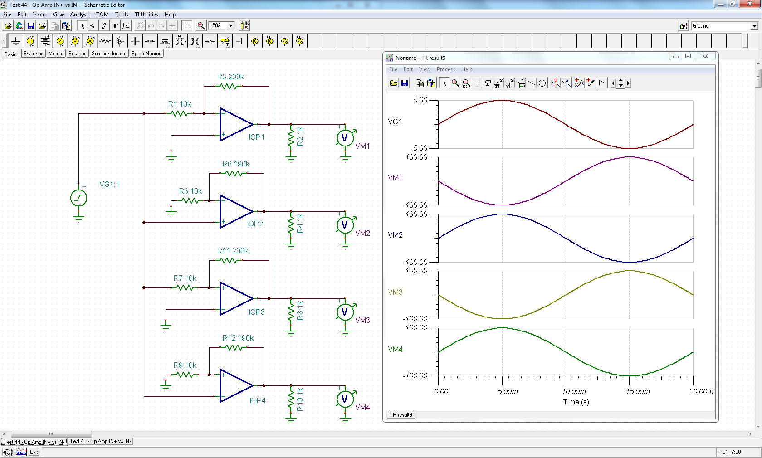
Task: Select the Text tool in schematic toolbar
Action: (115, 26)
